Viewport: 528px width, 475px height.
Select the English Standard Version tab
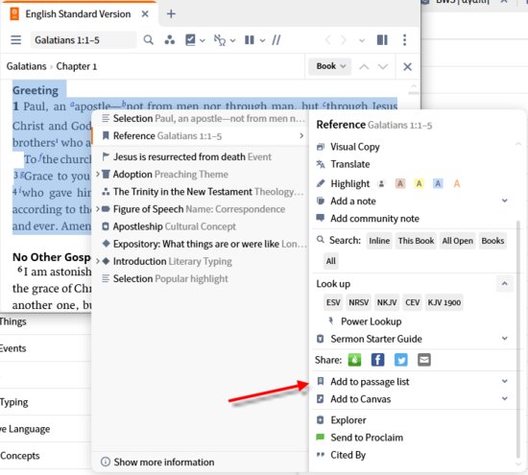78,13
